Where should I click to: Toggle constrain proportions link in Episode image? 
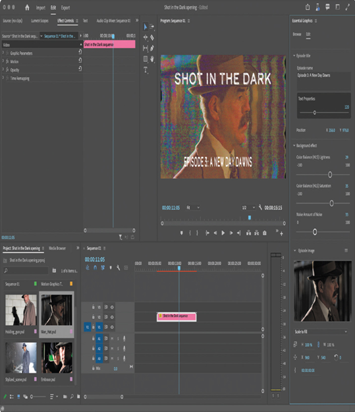coord(318,345)
